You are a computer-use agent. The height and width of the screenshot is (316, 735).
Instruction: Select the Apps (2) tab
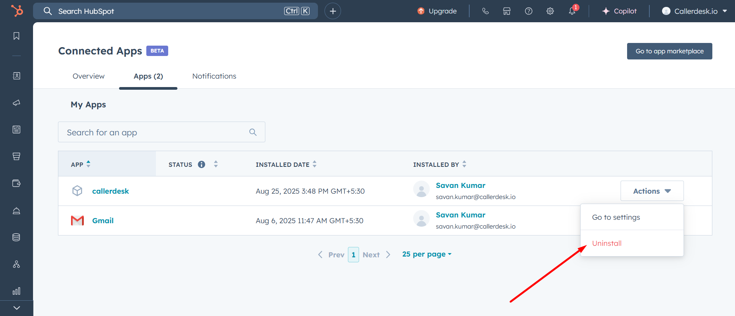[x=148, y=76]
